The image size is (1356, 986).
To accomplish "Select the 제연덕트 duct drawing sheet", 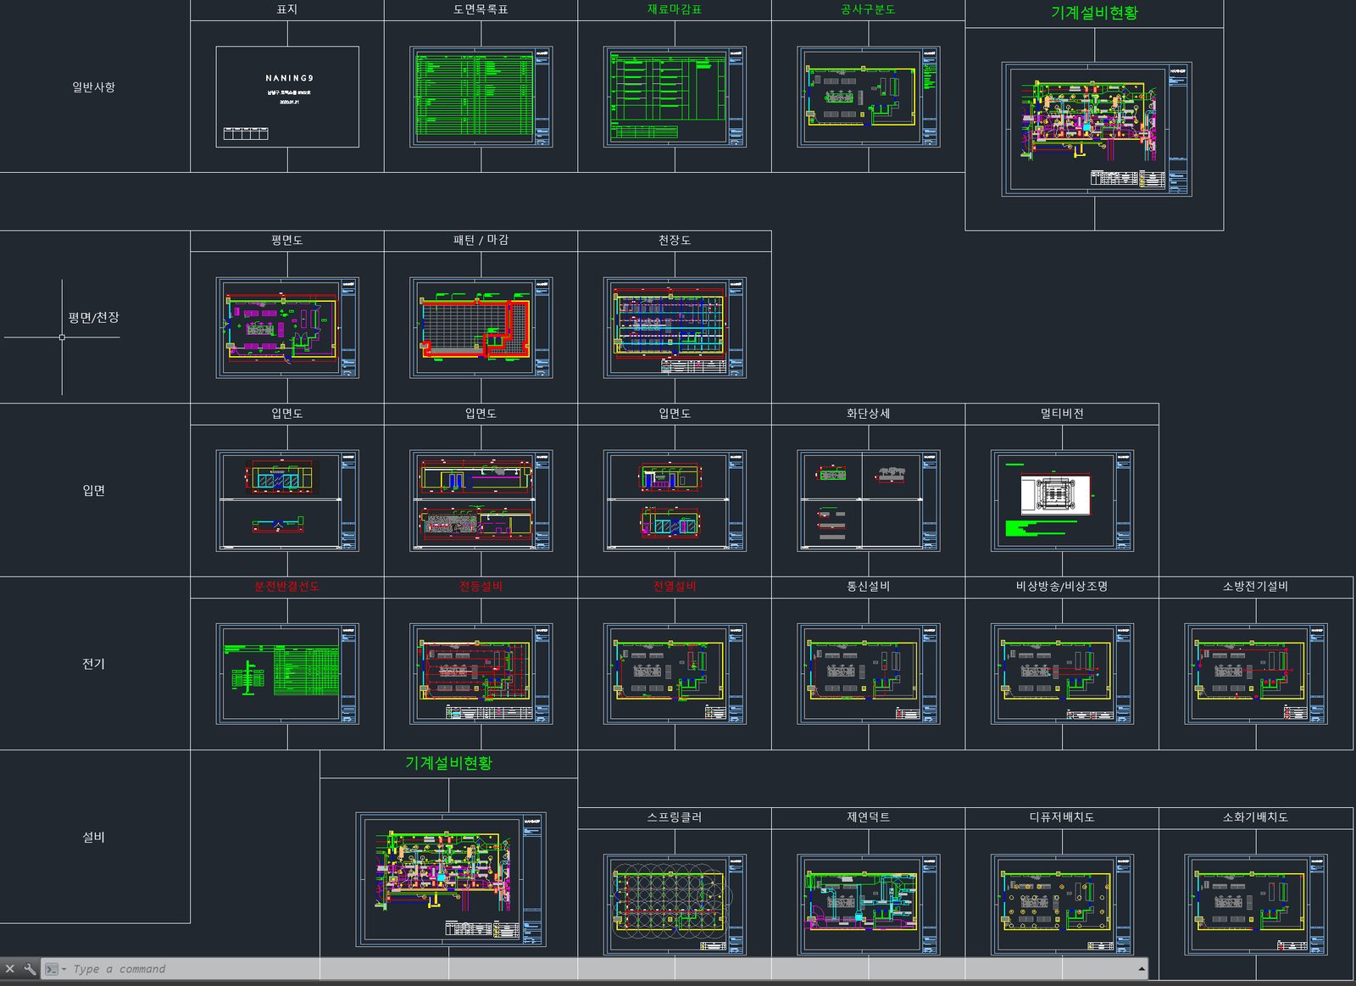I will [x=869, y=905].
